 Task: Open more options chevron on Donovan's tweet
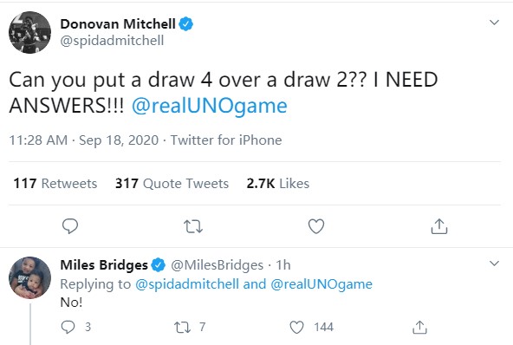coord(494,23)
